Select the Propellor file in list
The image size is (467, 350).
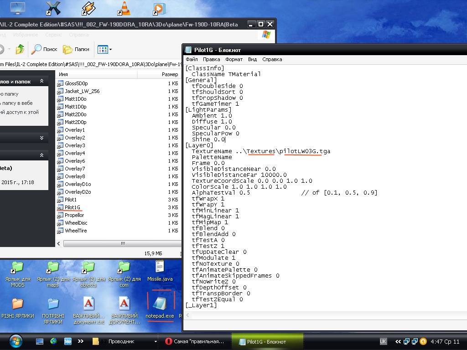[x=74, y=215]
